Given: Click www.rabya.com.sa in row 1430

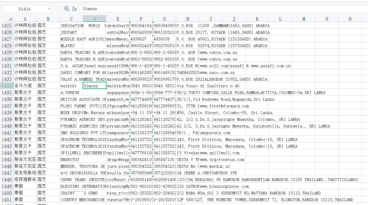Looking at the screenshot, I should [211, 59].
